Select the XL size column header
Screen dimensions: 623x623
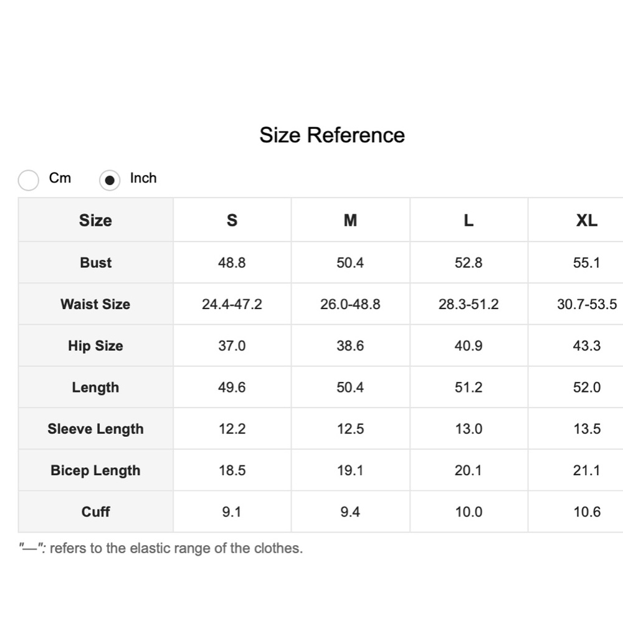coord(587,220)
